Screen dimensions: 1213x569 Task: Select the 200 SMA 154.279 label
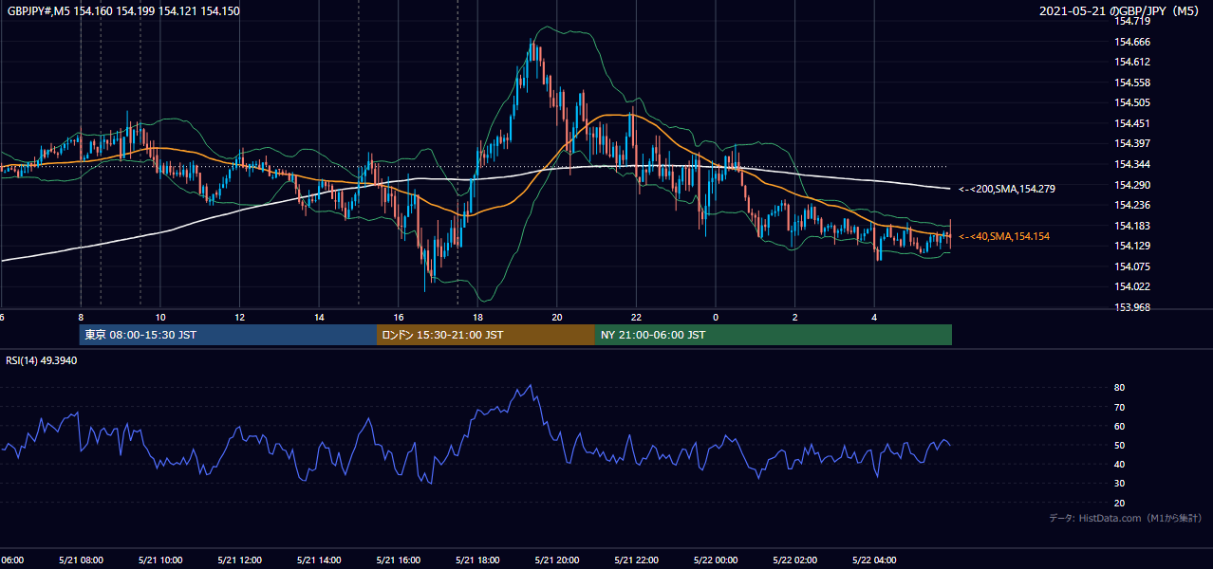tap(1006, 189)
